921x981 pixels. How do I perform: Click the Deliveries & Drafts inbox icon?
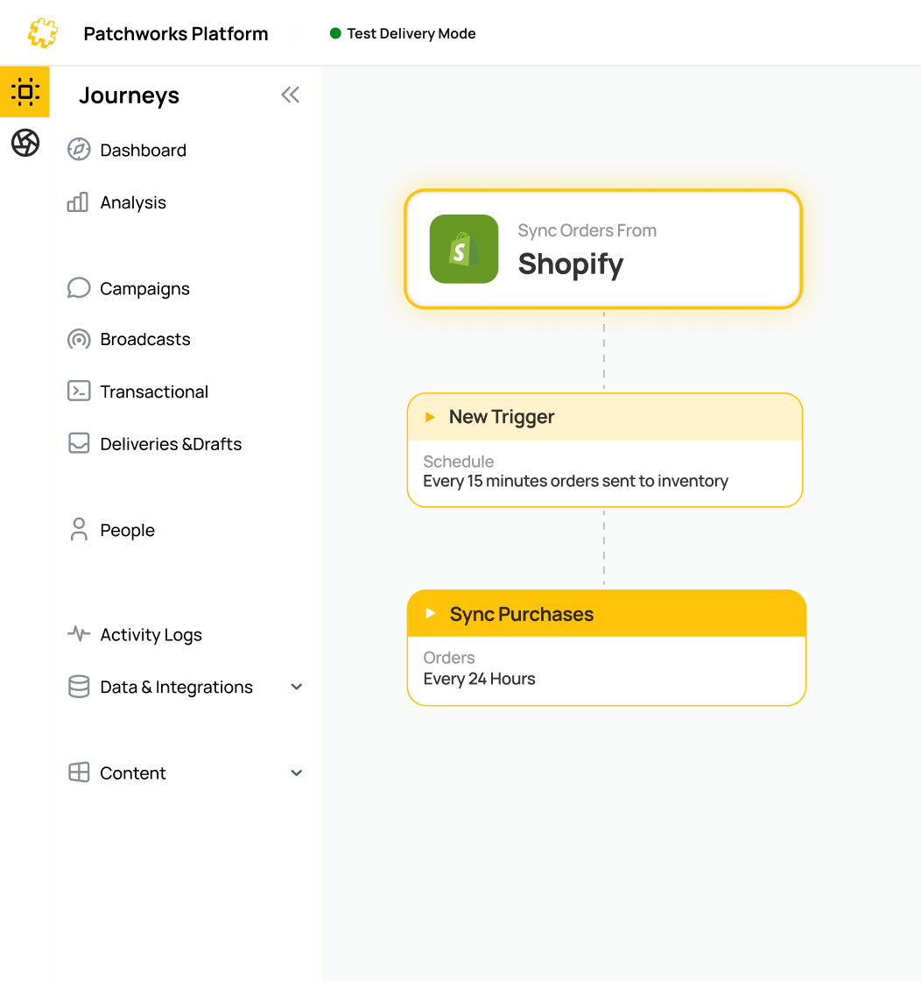[x=79, y=443]
